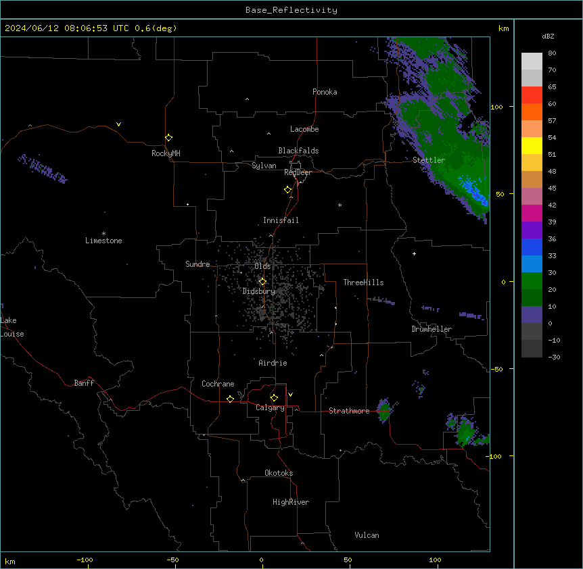Select the RockyMH label
The image size is (583, 569).
pos(166,153)
